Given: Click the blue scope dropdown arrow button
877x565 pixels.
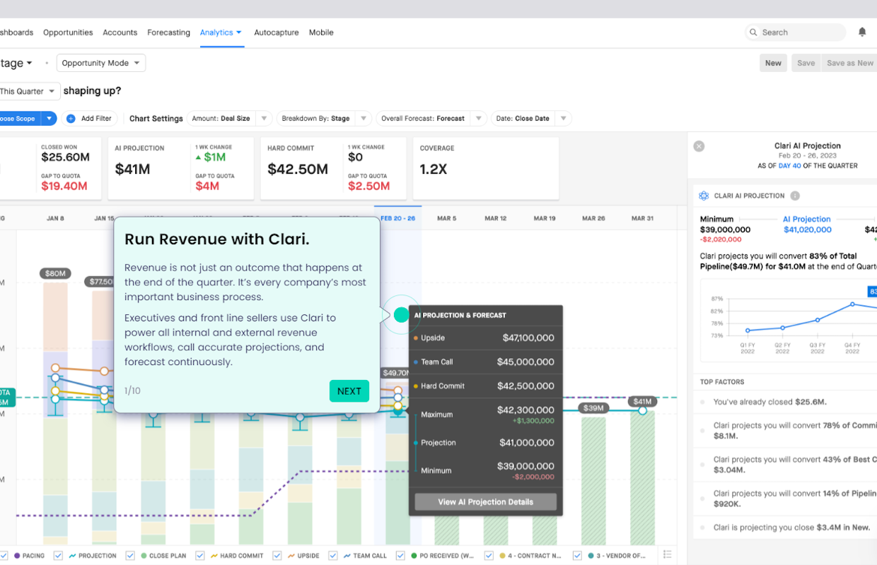Looking at the screenshot, I should (49, 119).
